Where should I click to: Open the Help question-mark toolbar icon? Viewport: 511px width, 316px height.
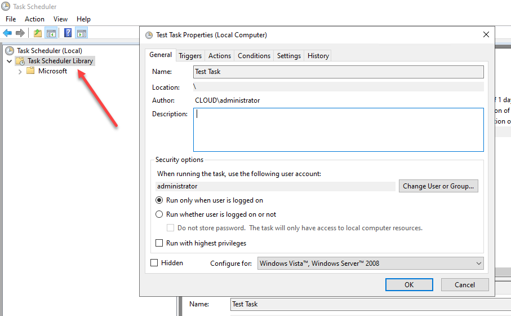pyautogui.click(x=68, y=33)
